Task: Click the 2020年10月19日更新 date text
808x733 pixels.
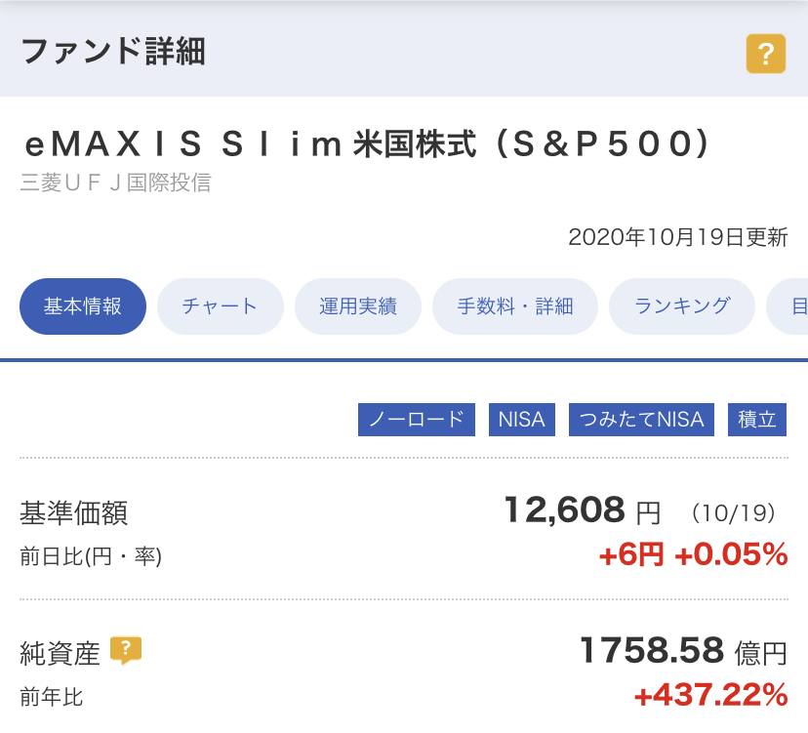Action: [x=678, y=237]
